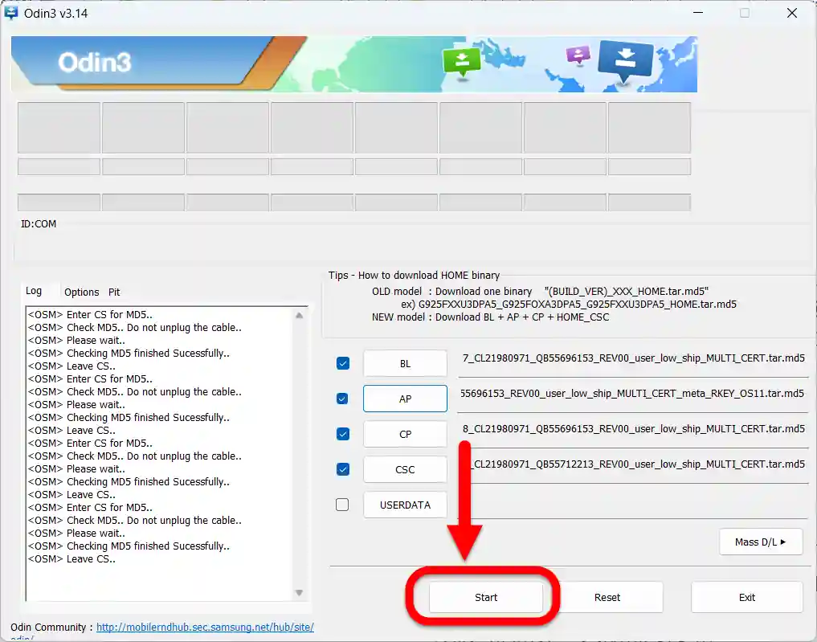Select the Pit tab
This screenshot has height=642, width=817.
point(114,292)
